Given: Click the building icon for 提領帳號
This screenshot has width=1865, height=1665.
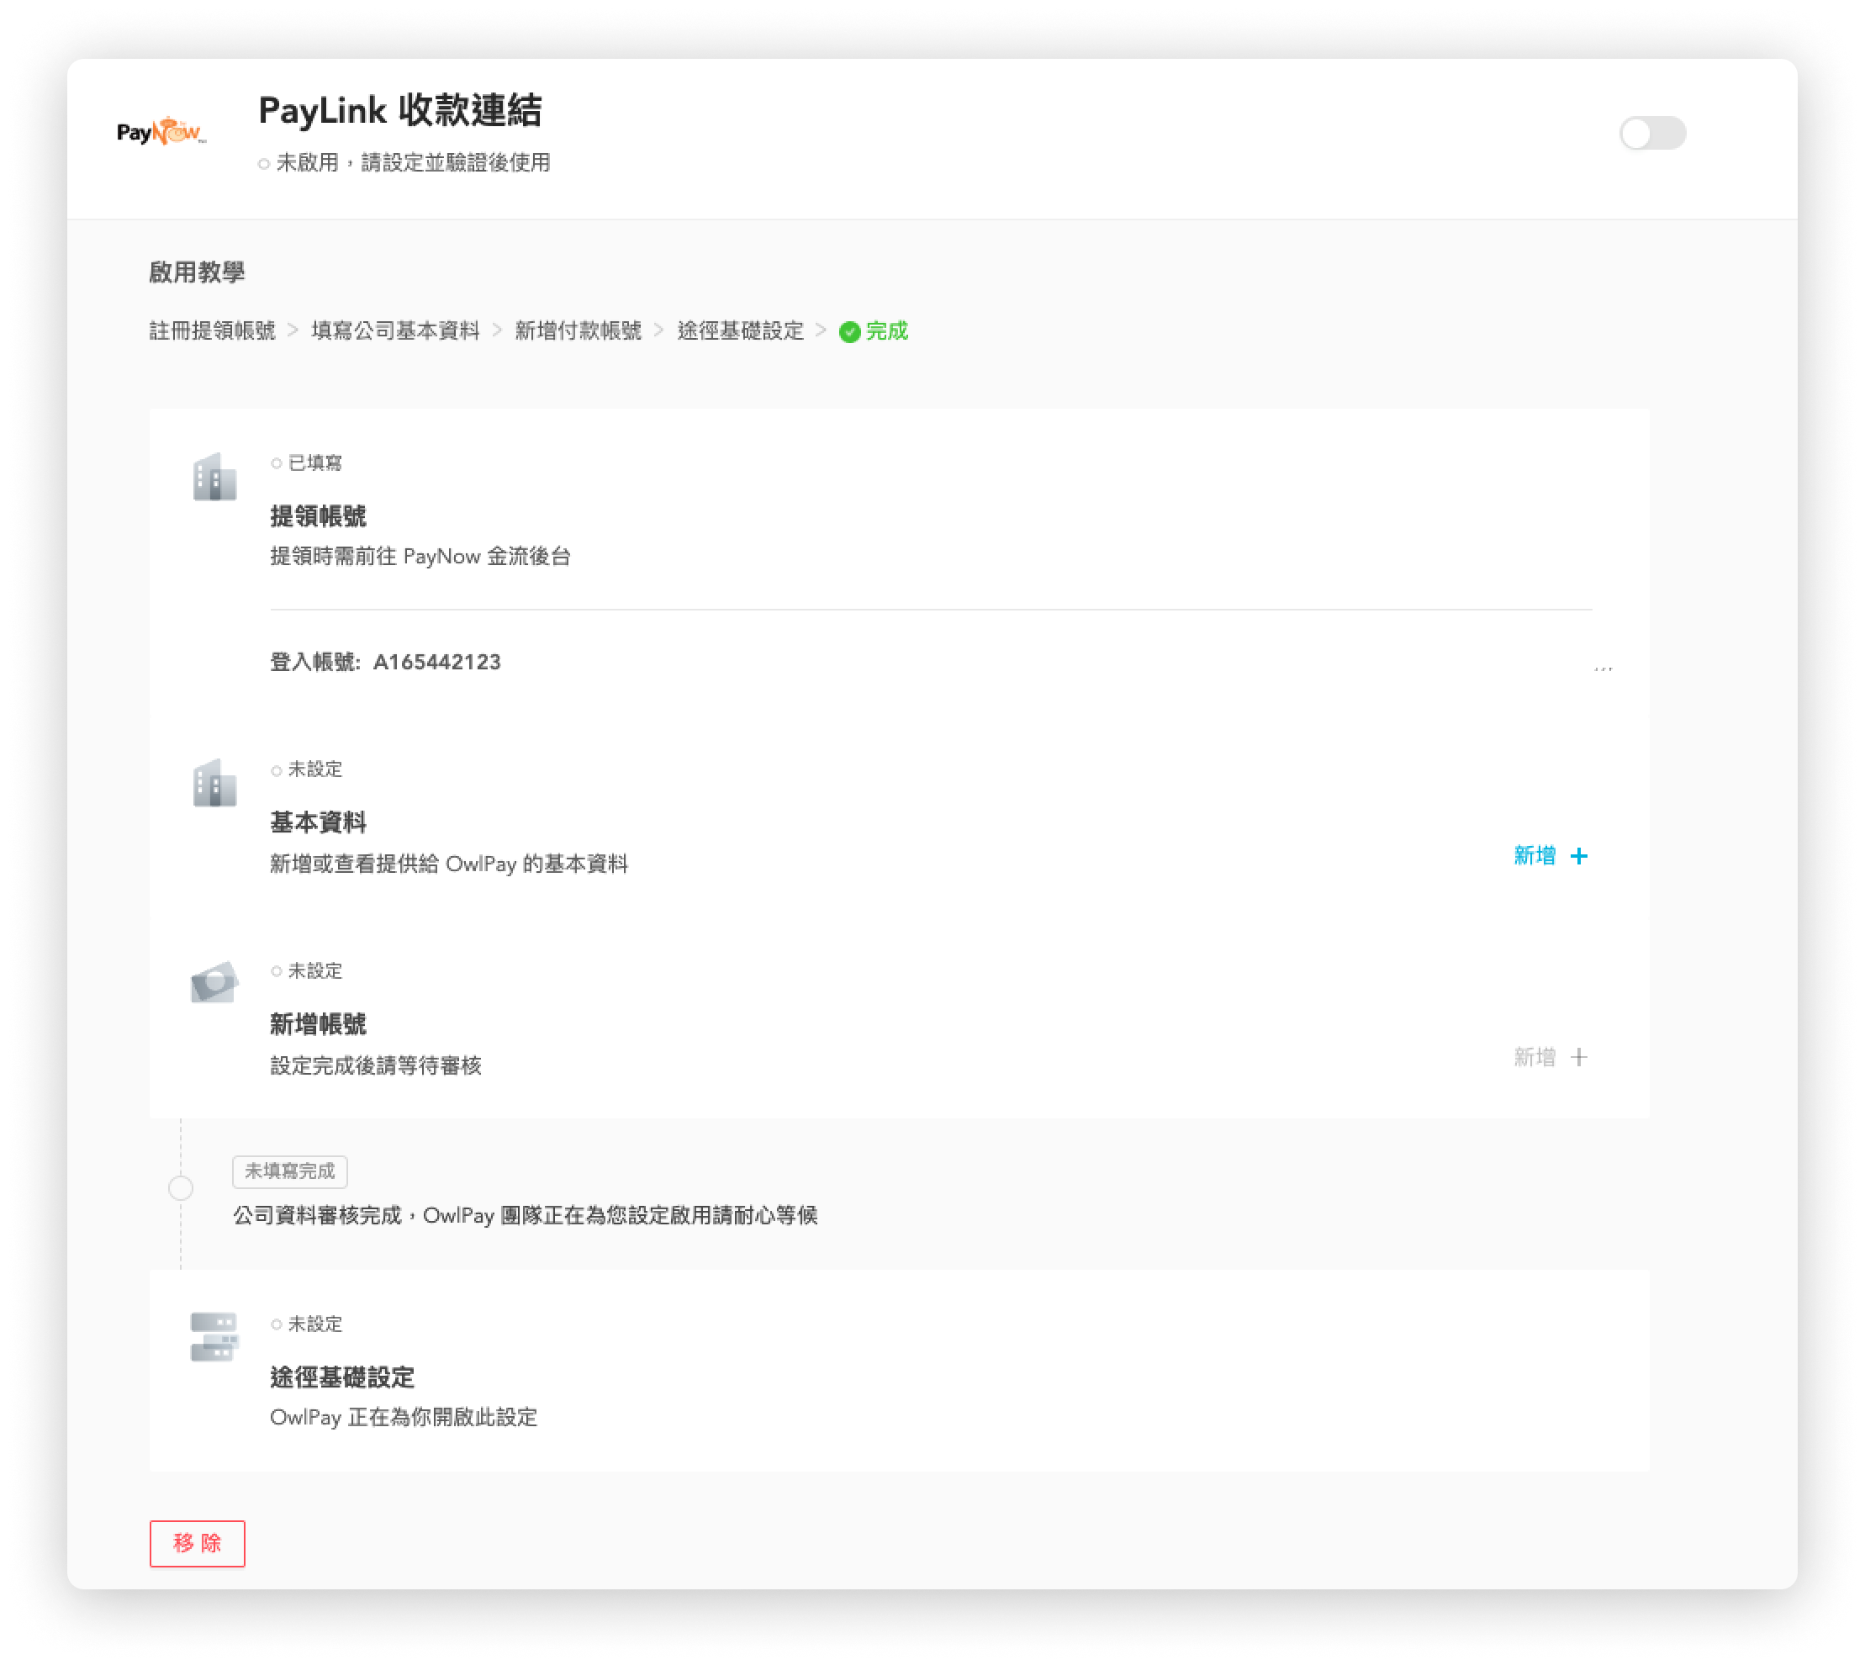Looking at the screenshot, I should 215,477.
